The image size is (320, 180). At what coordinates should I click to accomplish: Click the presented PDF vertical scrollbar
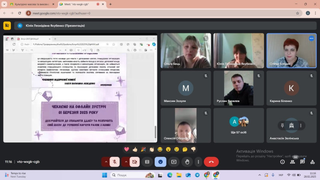155,131
